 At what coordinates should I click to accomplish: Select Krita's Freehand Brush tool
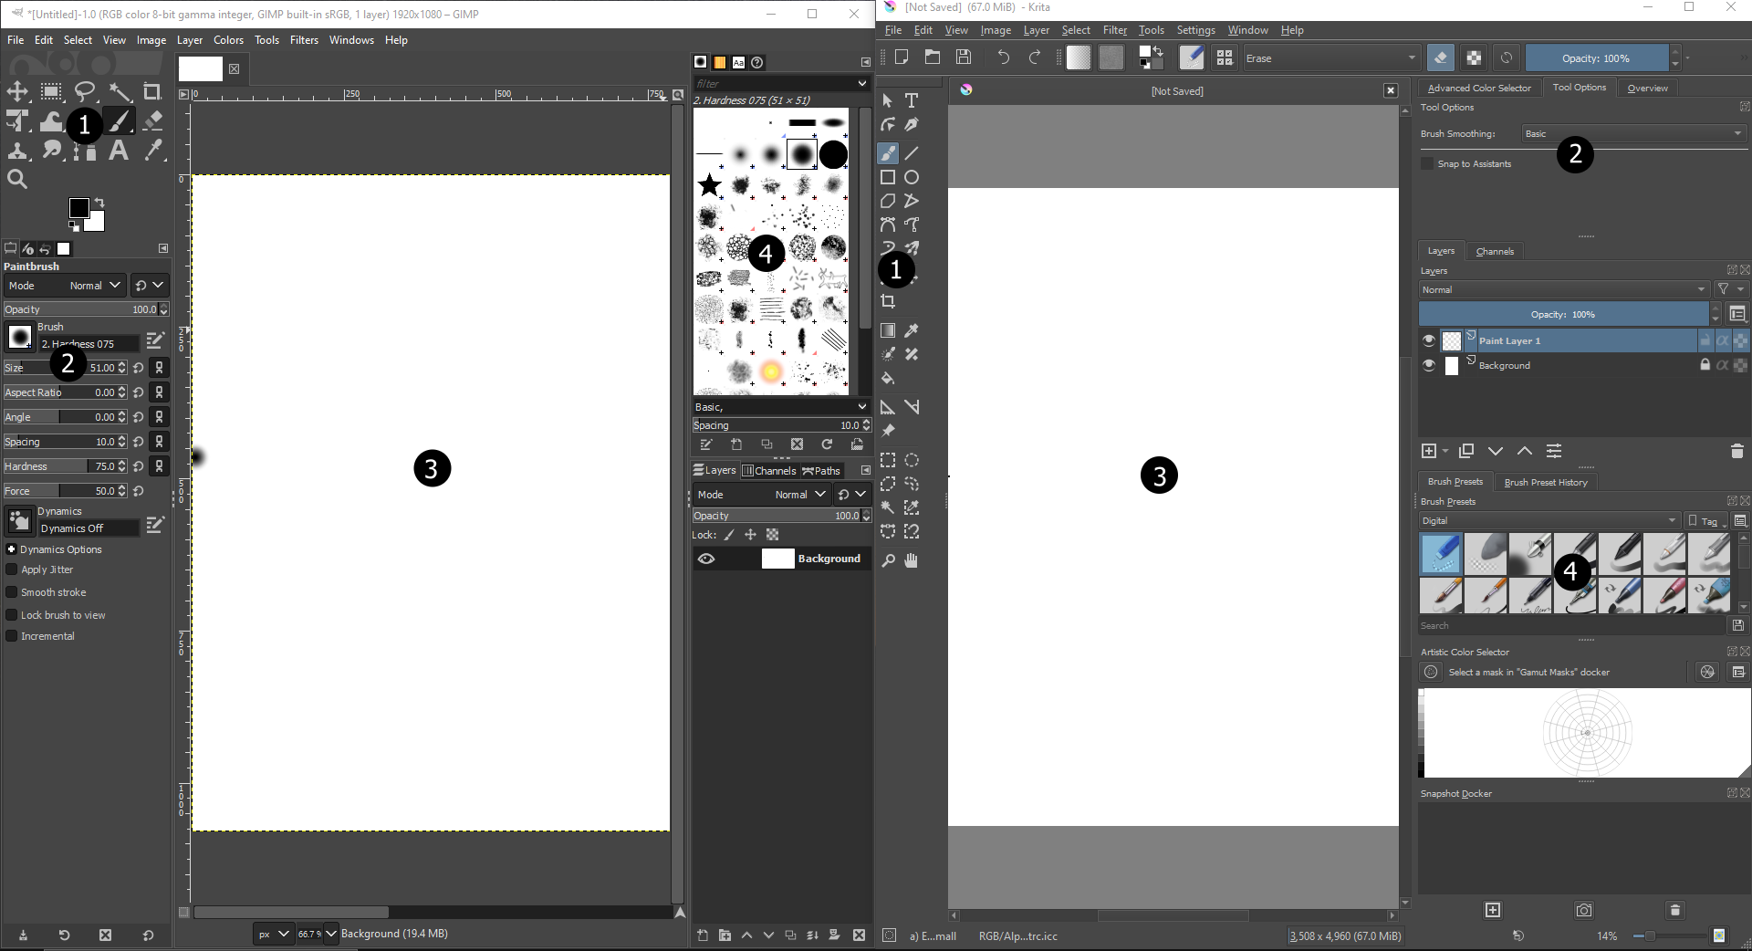888,152
